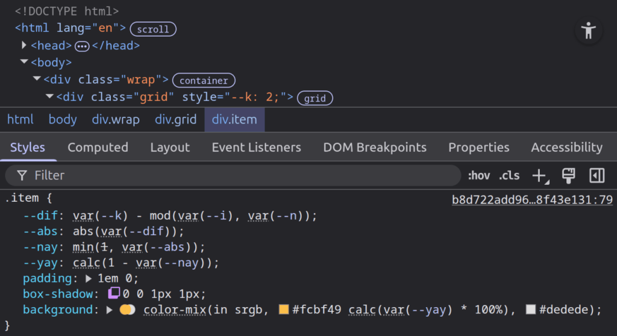This screenshot has height=336, width=617.
Task: Open the element rendering paintbrush icon
Action: pyautogui.click(x=569, y=175)
